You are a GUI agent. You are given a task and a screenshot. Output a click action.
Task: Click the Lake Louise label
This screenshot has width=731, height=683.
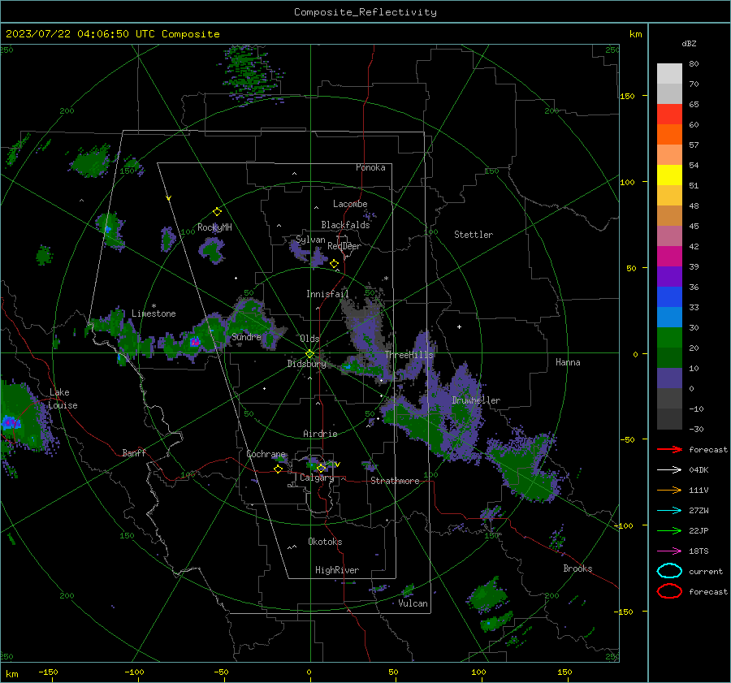tap(63, 399)
